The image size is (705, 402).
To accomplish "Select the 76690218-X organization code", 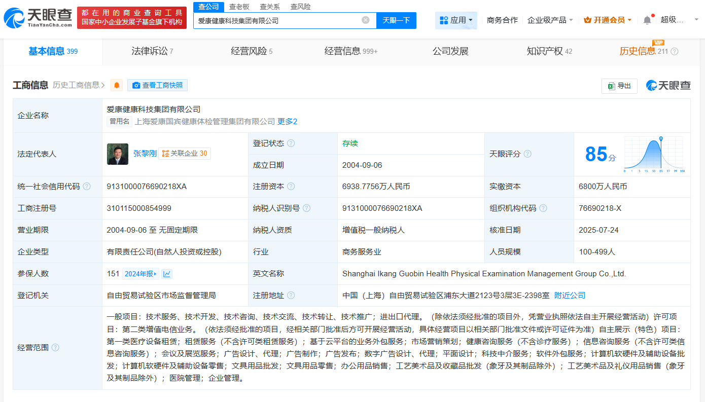I will pos(600,208).
